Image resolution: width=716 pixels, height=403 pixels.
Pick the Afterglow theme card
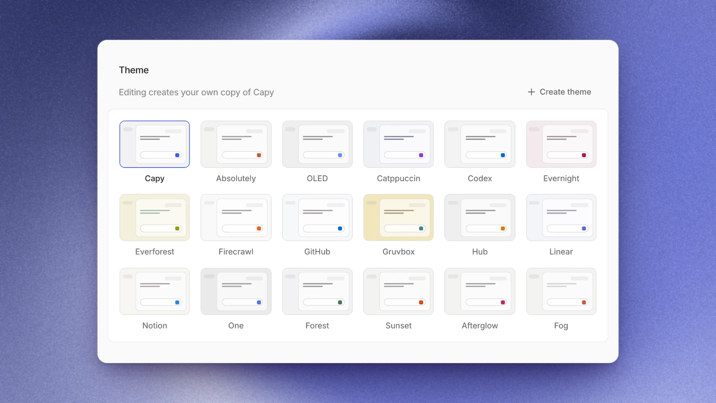coord(480,291)
